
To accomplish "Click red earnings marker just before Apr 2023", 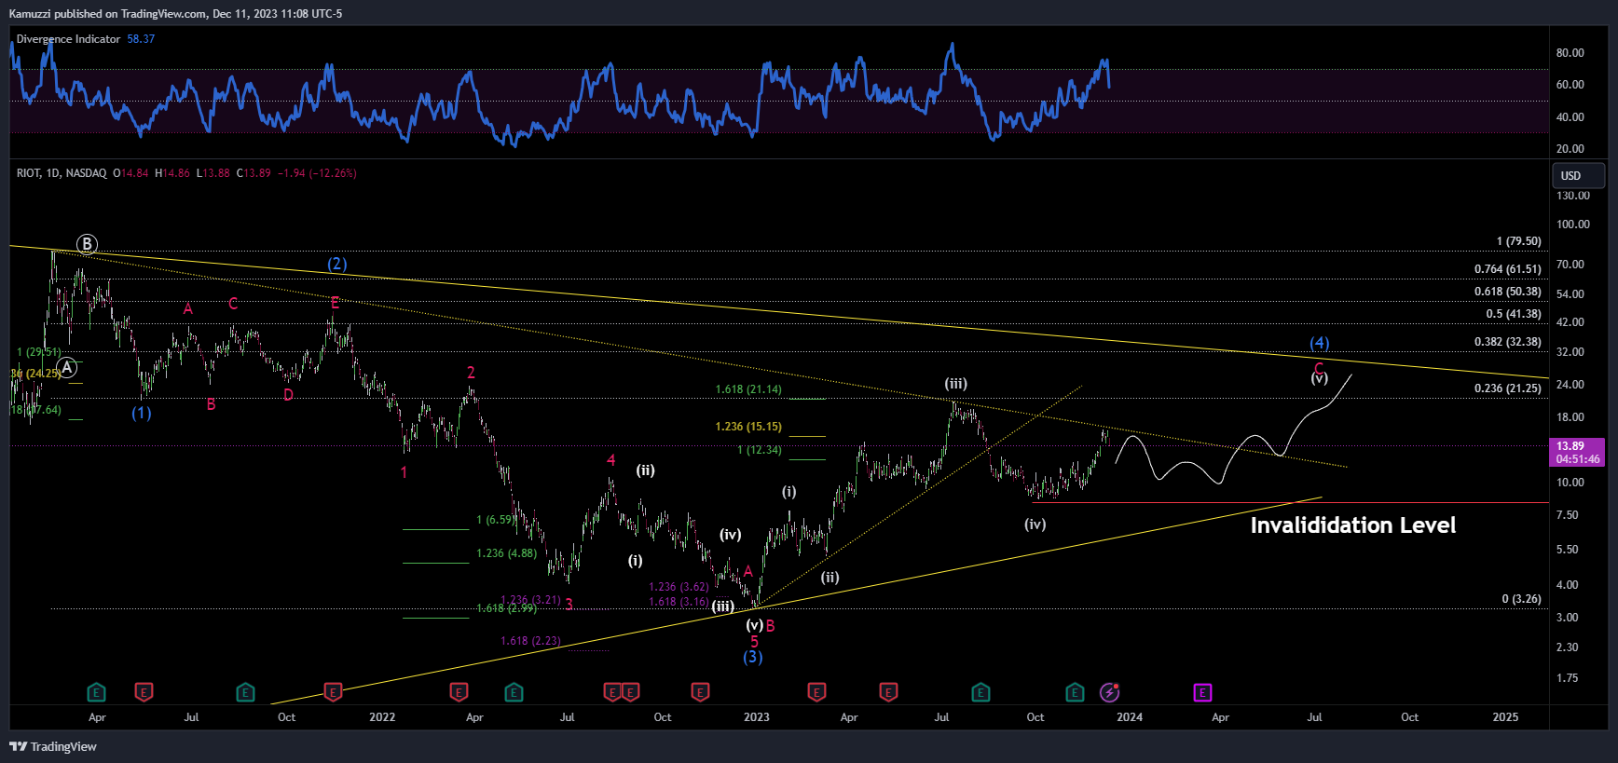I will [x=816, y=692].
